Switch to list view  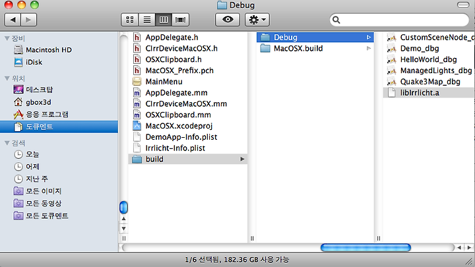(x=146, y=20)
